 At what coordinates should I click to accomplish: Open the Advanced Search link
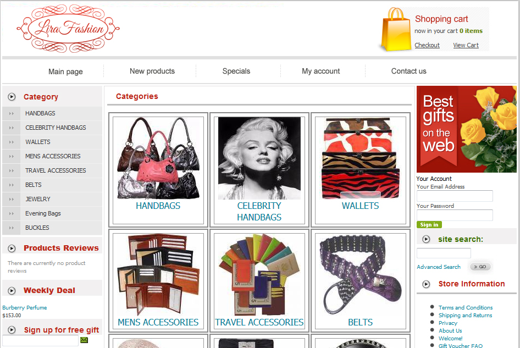coord(439,267)
